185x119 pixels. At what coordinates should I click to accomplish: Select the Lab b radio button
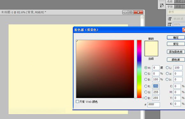pos(167,79)
